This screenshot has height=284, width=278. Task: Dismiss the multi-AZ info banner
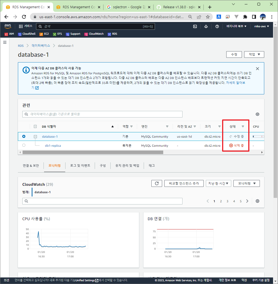pyautogui.click(x=257, y=69)
